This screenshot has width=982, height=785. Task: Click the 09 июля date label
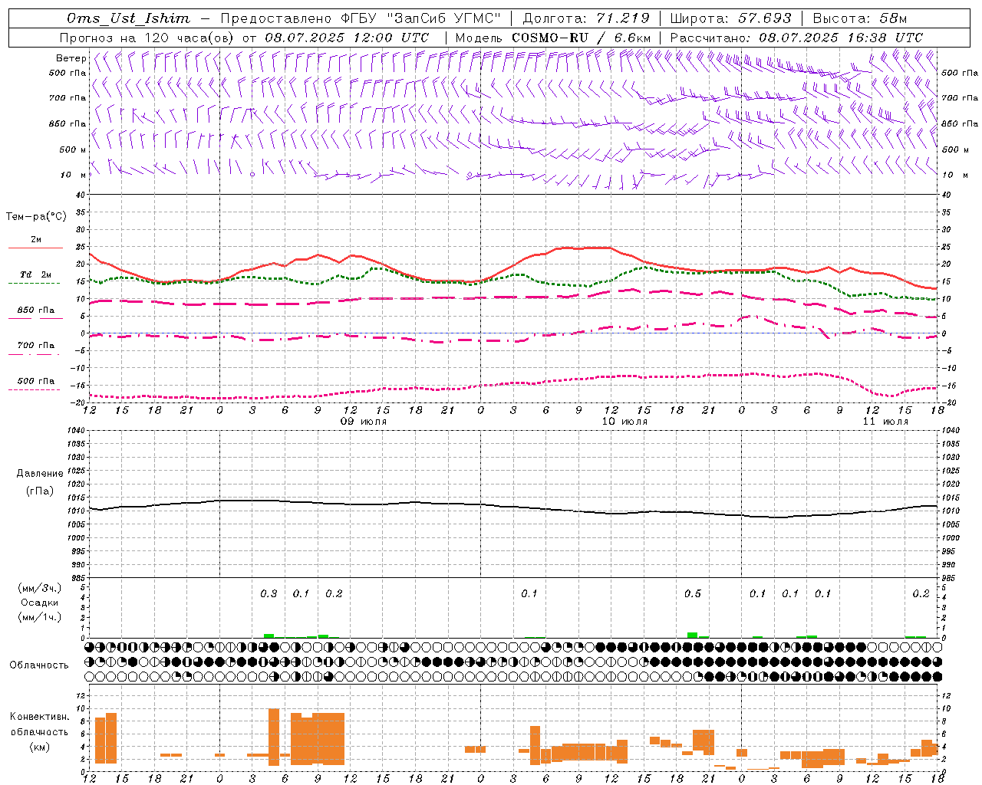[364, 422]
